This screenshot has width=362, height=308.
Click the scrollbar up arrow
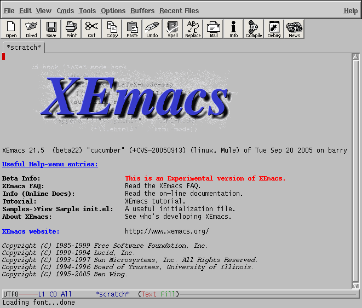355,57
